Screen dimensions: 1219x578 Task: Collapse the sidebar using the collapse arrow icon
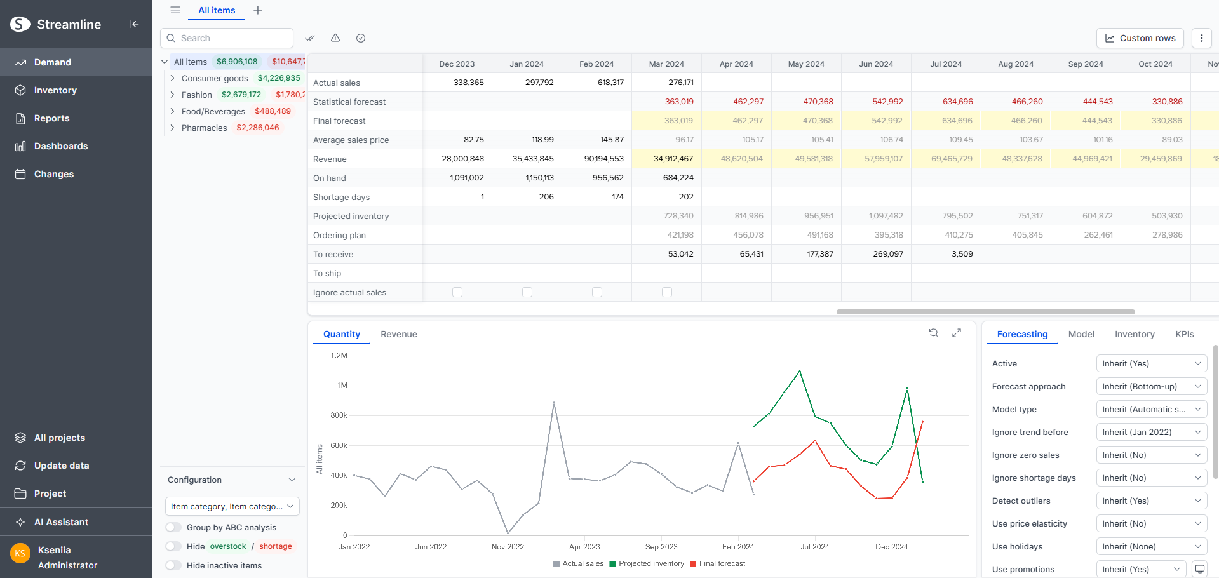coord(134,24)
